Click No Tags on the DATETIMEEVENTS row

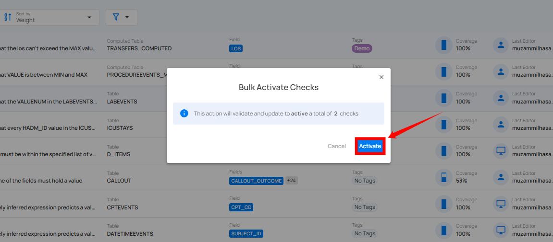tap(364, 233)
